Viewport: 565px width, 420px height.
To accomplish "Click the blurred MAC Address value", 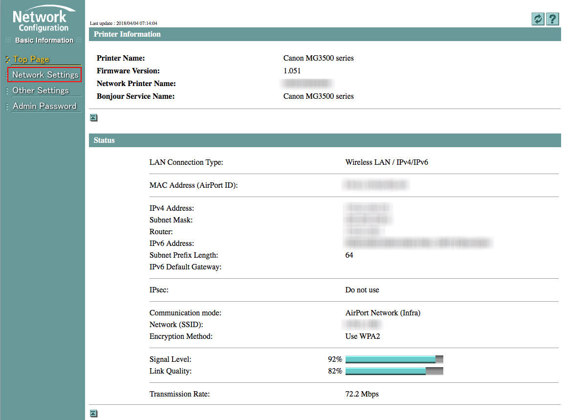I will [x=375, y=185].
